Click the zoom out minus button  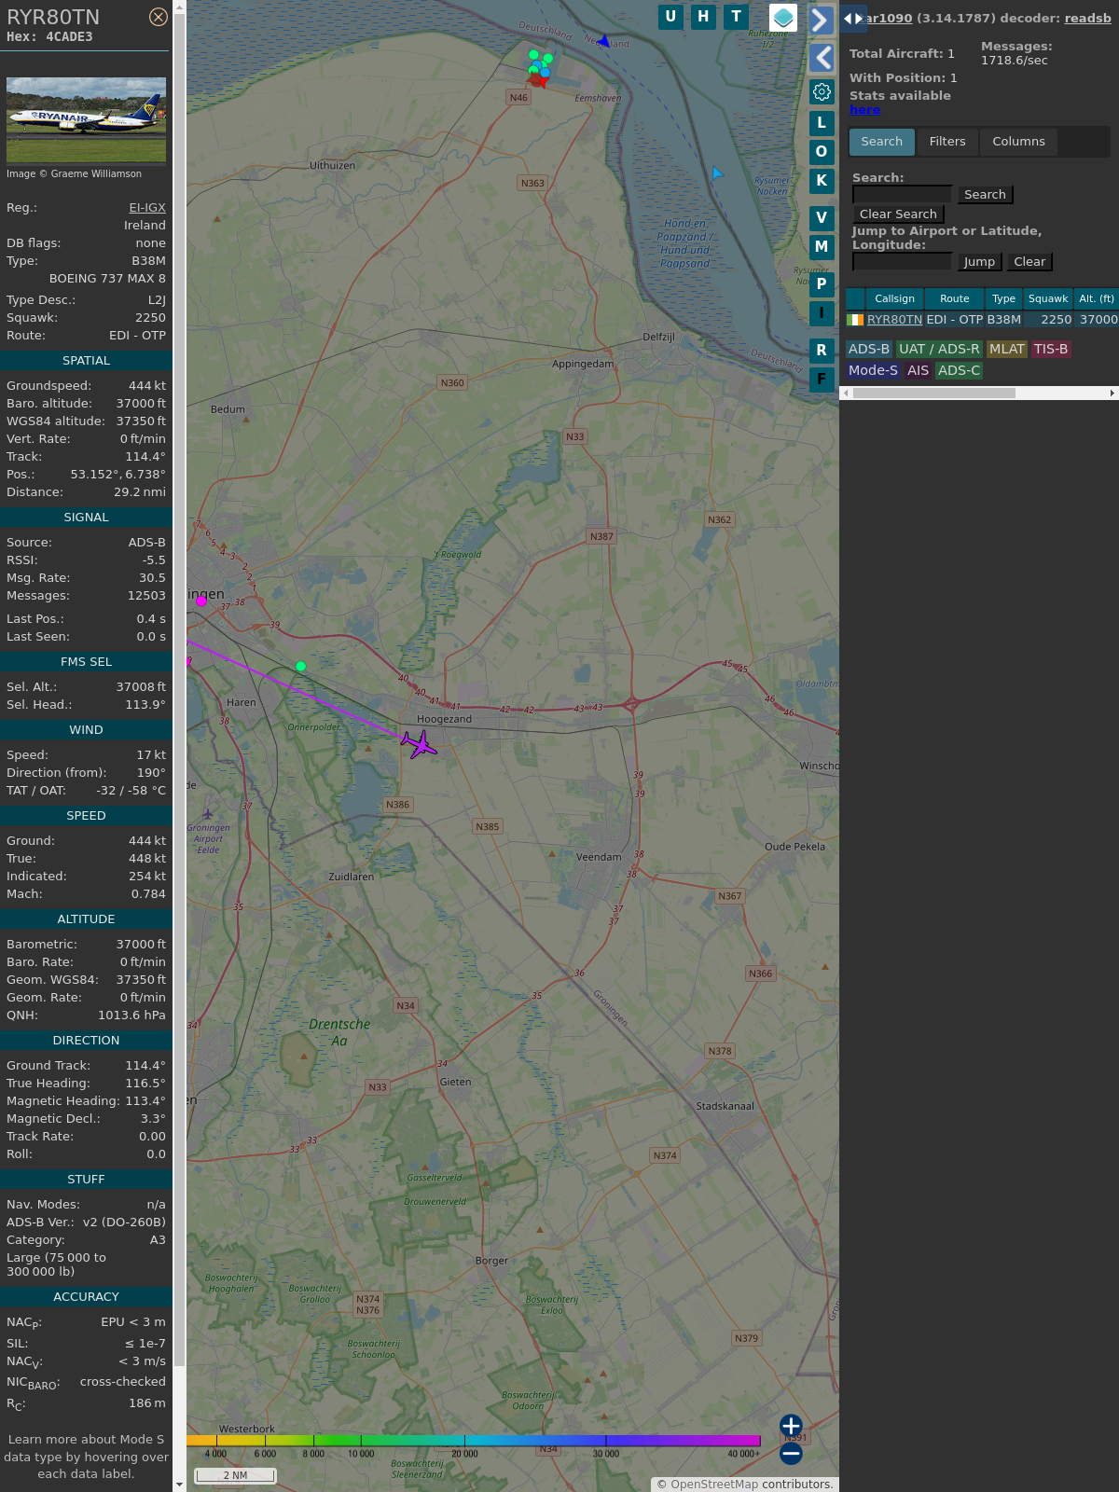coord(791,1453)
